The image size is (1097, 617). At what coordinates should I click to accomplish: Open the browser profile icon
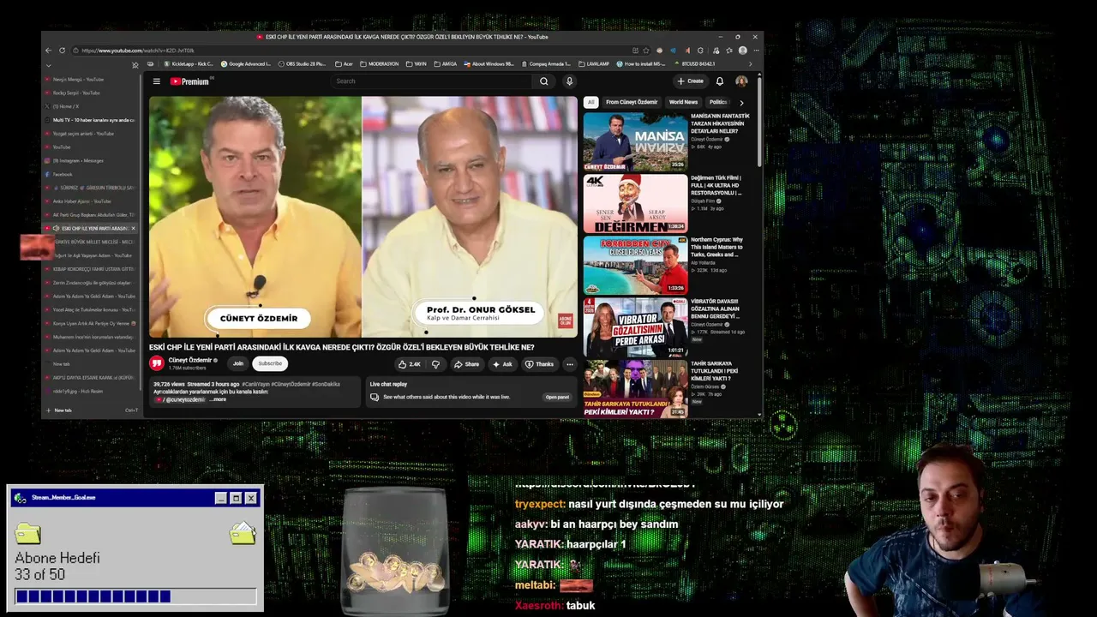pyautogui.click(x=742, y=51)
